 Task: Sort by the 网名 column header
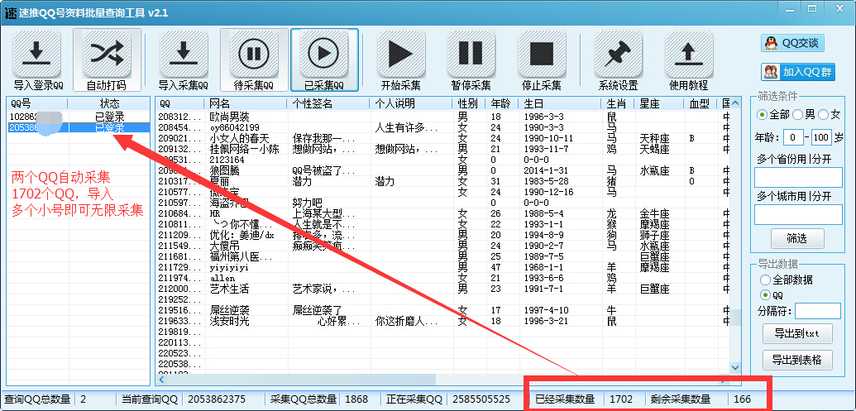tap(246, 103)
